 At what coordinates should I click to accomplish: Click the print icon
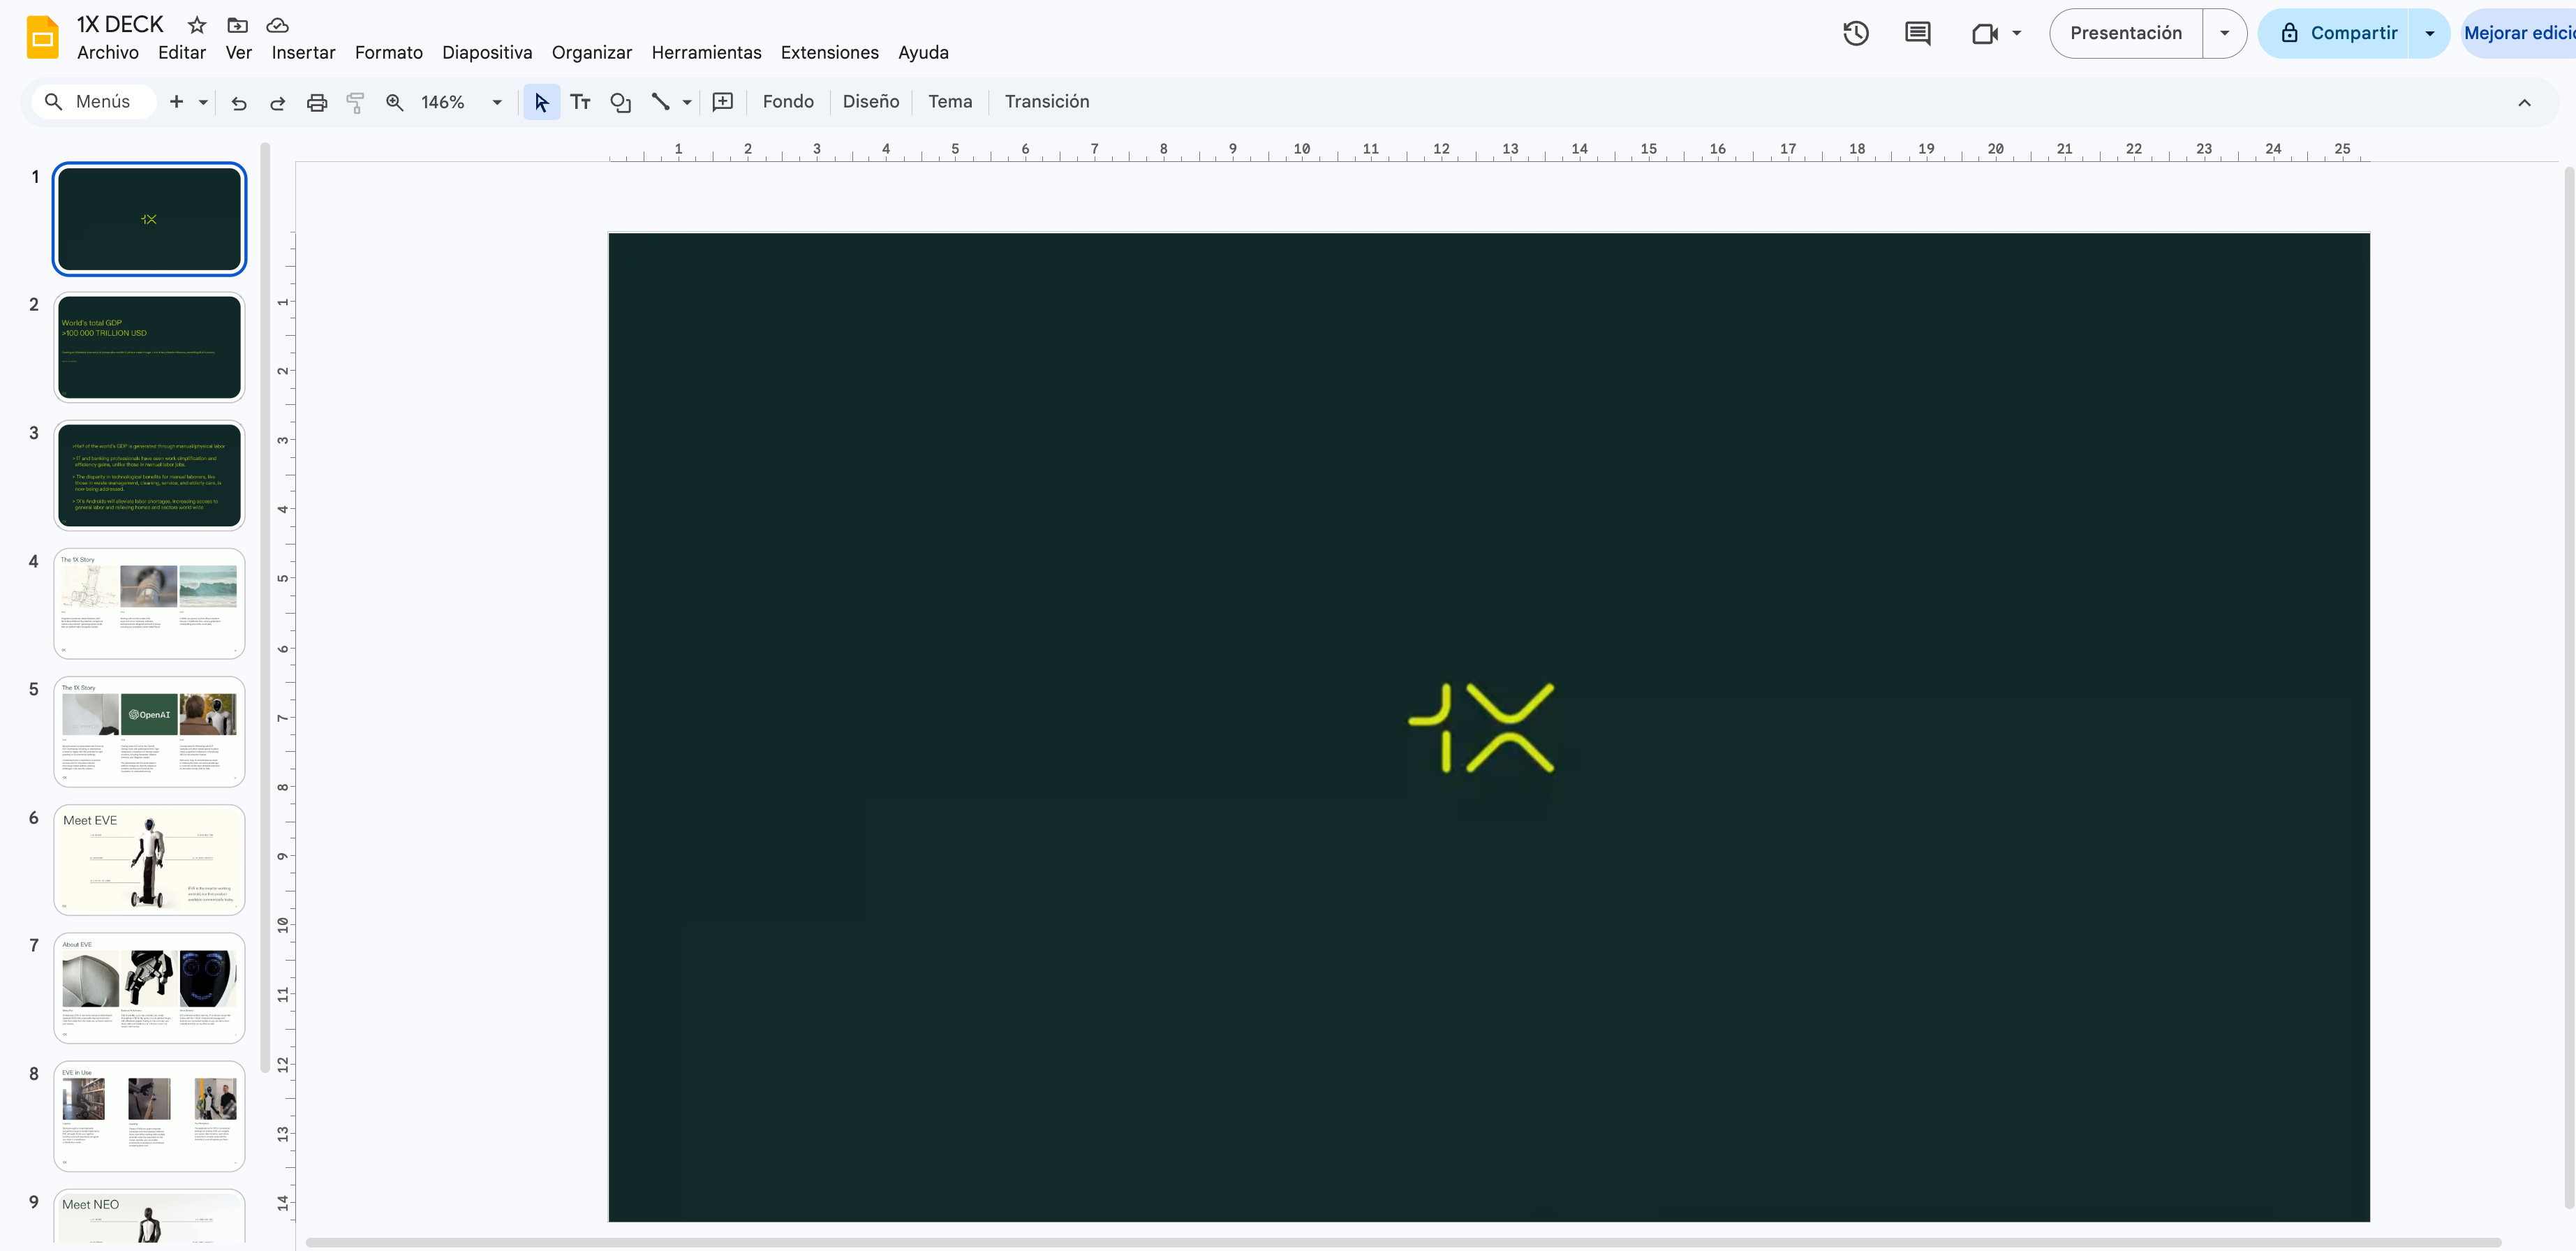click(316, 102)
